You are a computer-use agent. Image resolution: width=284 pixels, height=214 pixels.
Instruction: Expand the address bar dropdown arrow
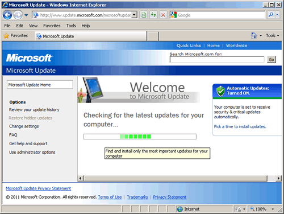[x=135, y=15]
